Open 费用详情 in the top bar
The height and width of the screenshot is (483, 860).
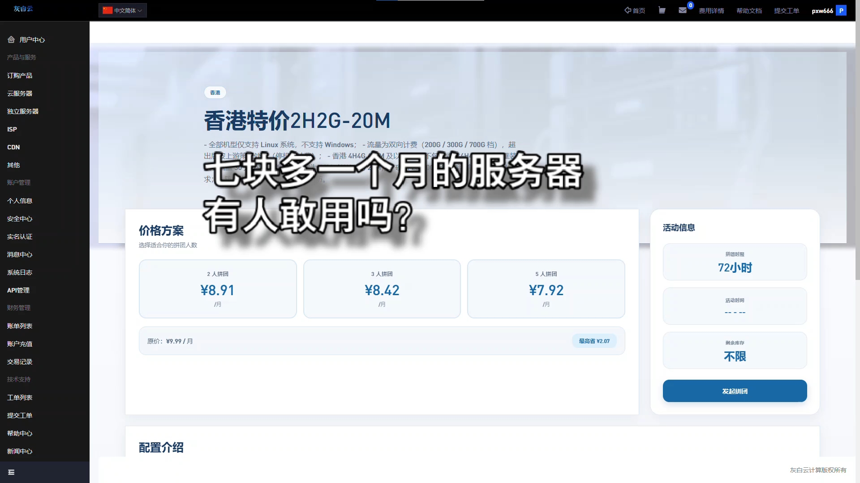point(711,11)
